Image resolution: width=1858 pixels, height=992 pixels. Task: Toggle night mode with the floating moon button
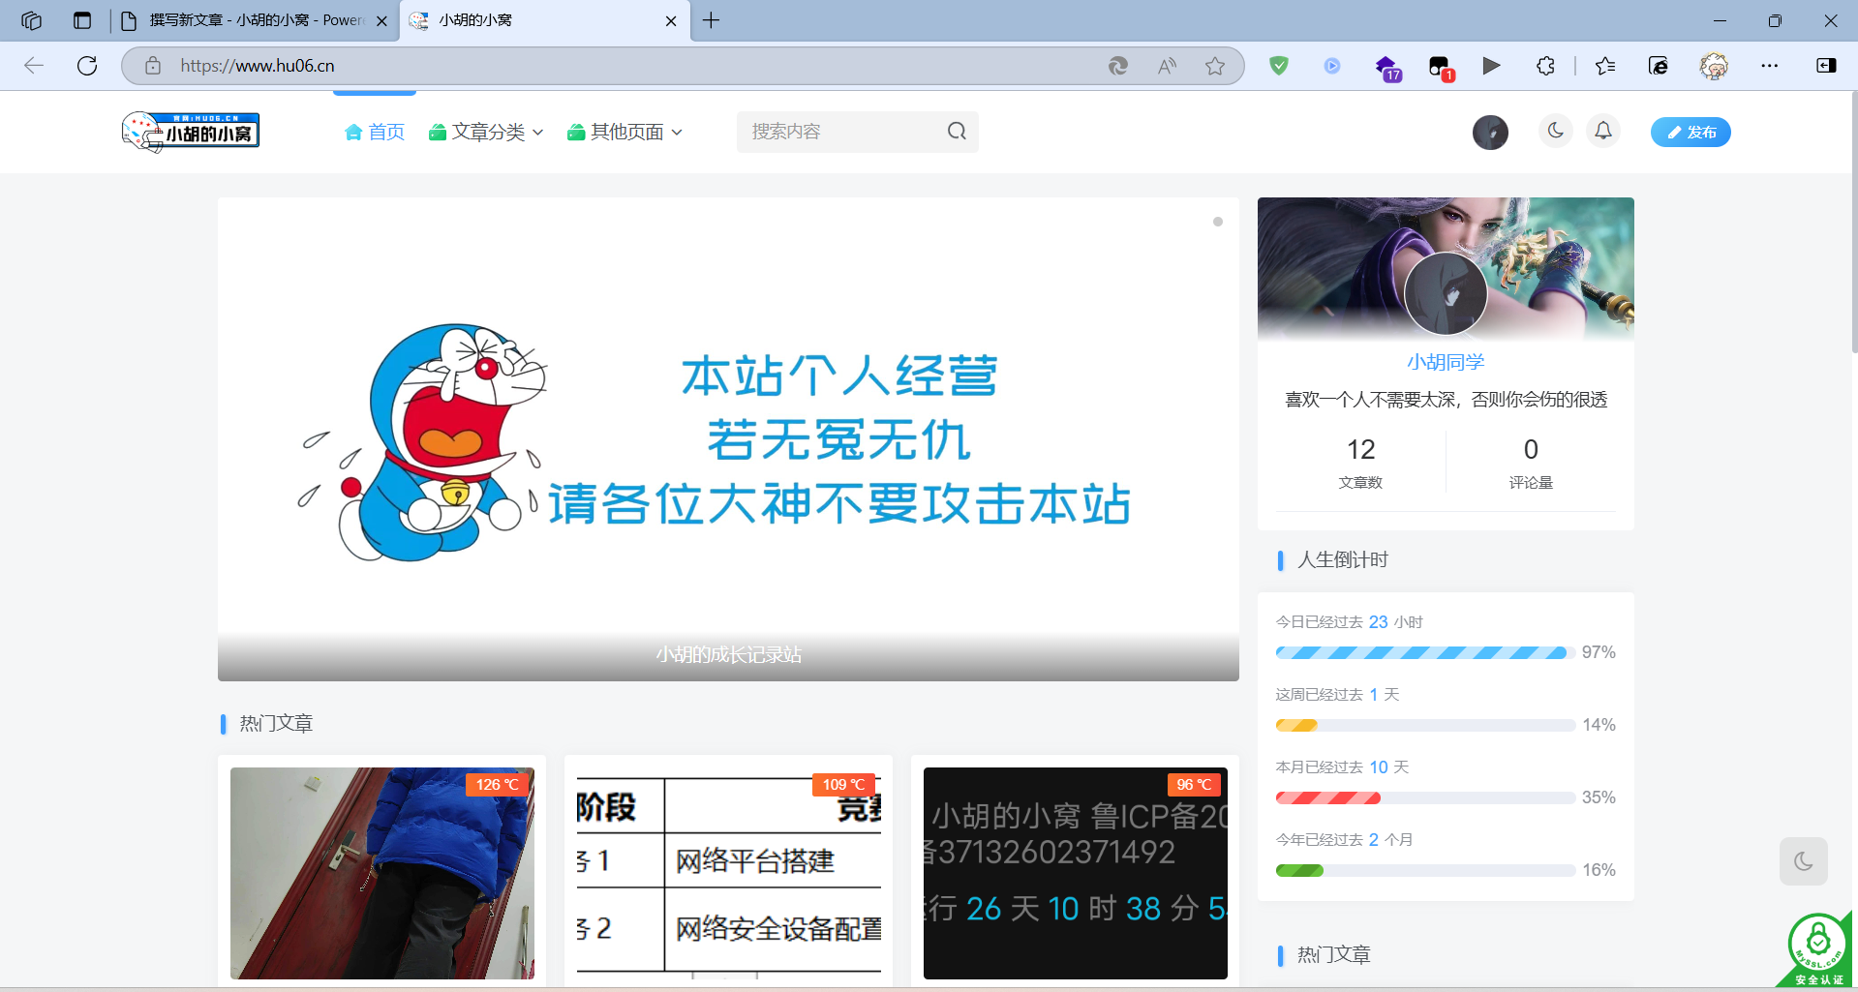1803,861
